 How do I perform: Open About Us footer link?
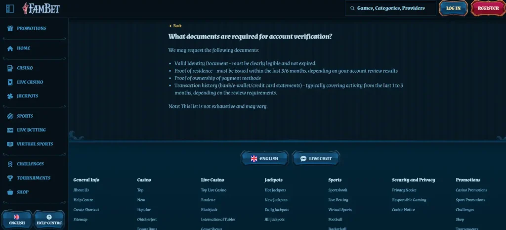tap(81, 190)
